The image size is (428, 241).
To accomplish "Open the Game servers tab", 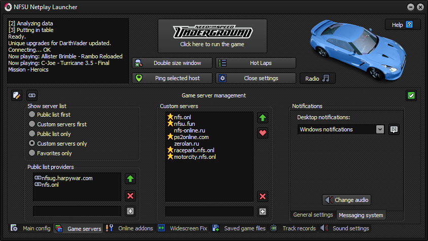I will [78, 228].
